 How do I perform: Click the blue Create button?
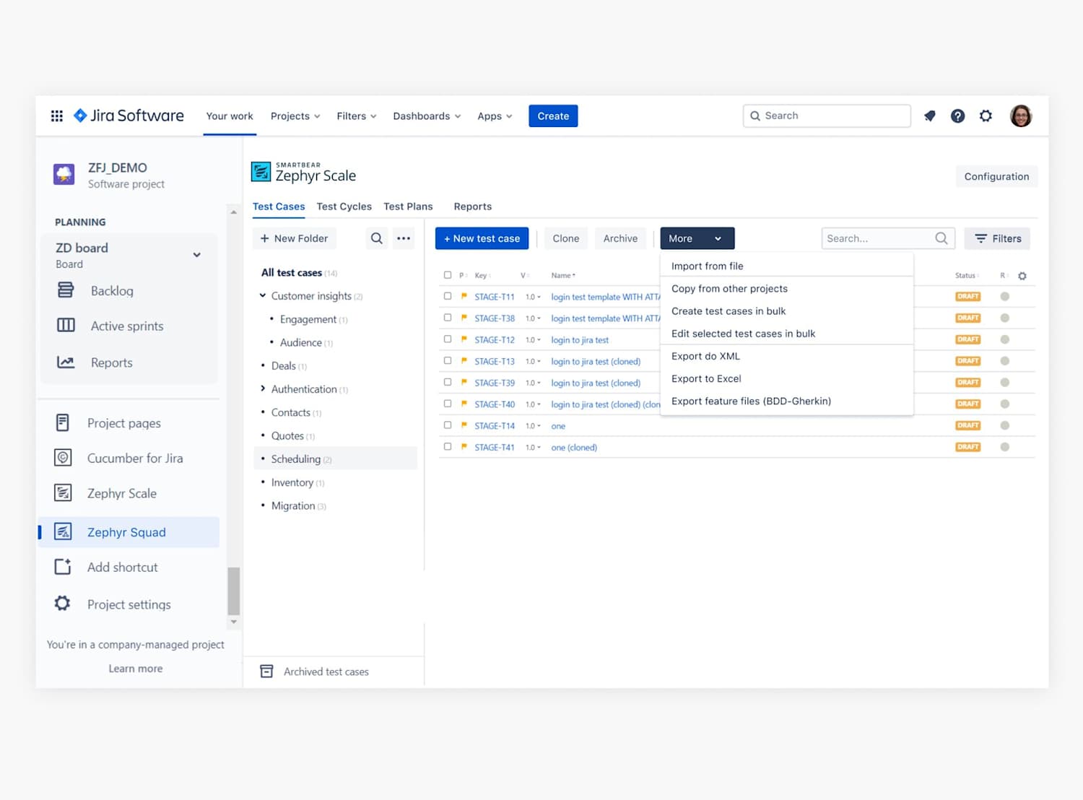pyautogui.click(x=553, y=116)
